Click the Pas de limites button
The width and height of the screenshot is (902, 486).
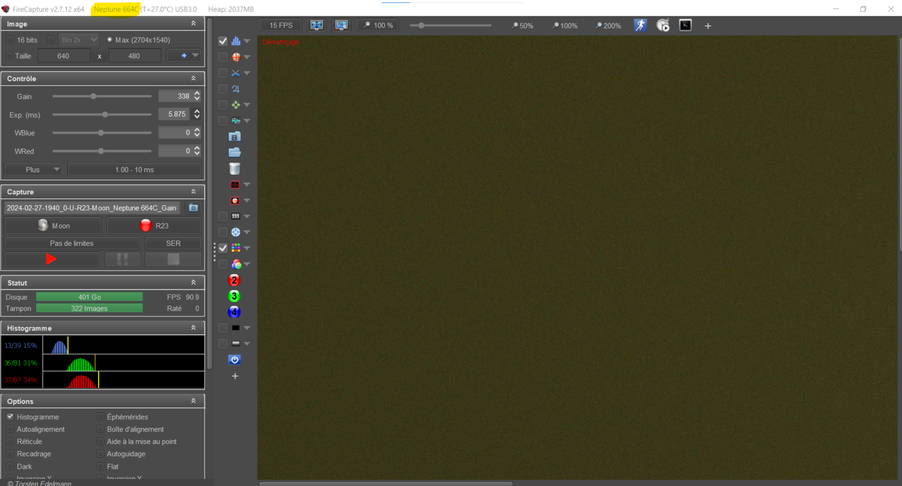tap(71, 243)
